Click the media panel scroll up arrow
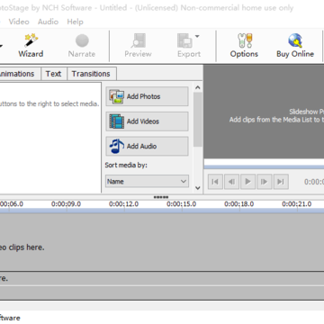 198,87
